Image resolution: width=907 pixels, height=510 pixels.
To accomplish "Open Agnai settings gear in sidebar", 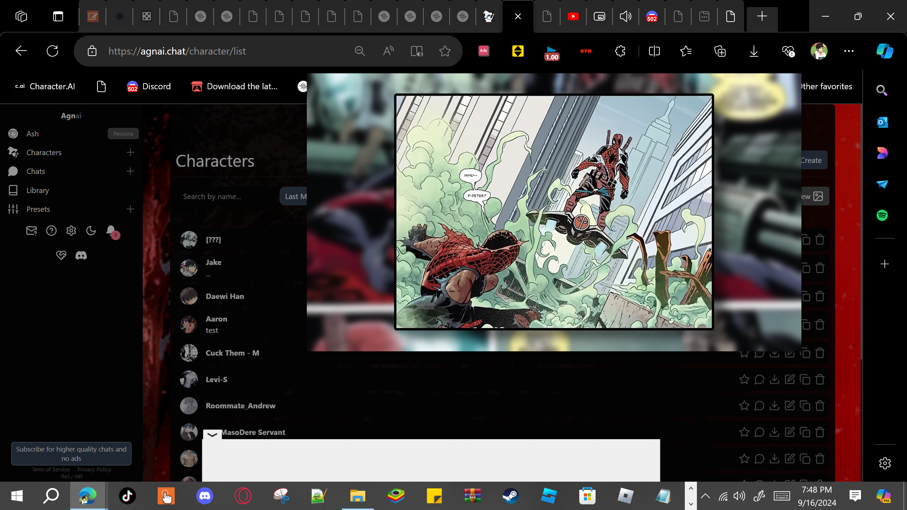I will [x=71, y=231].
